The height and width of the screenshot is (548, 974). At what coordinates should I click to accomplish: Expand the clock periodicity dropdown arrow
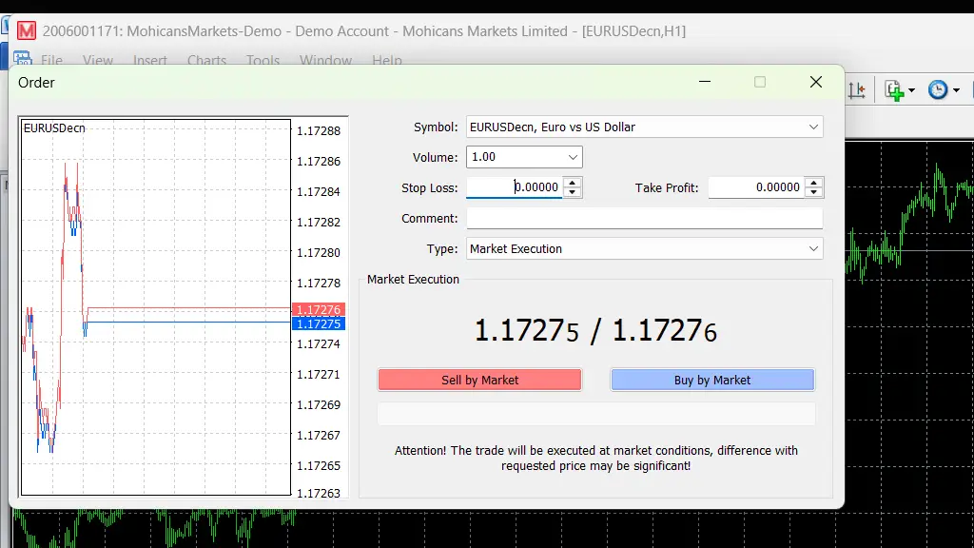956,90
